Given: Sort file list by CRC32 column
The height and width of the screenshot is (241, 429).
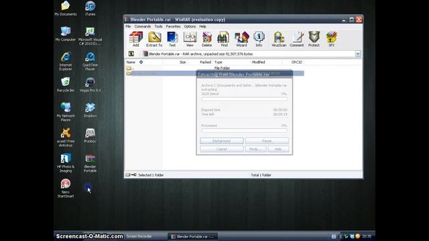Looking at the screenshot, I should click(x=293, y=62).
